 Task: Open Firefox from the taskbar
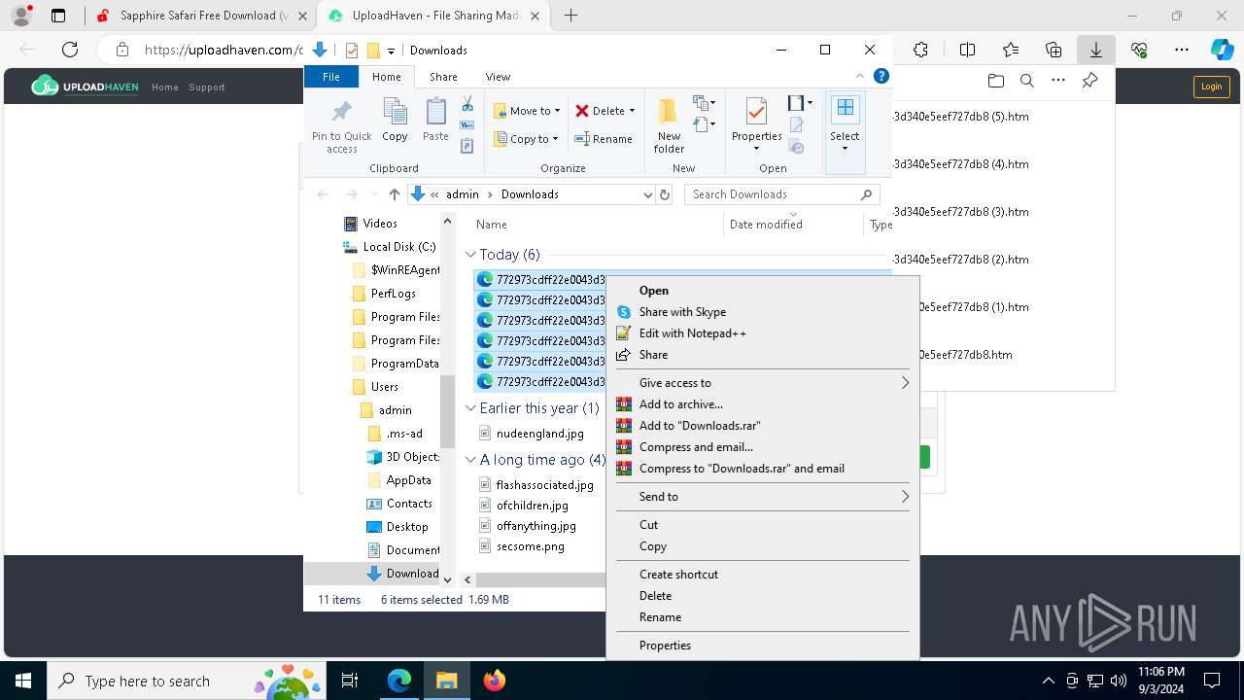tap(494, 681)
